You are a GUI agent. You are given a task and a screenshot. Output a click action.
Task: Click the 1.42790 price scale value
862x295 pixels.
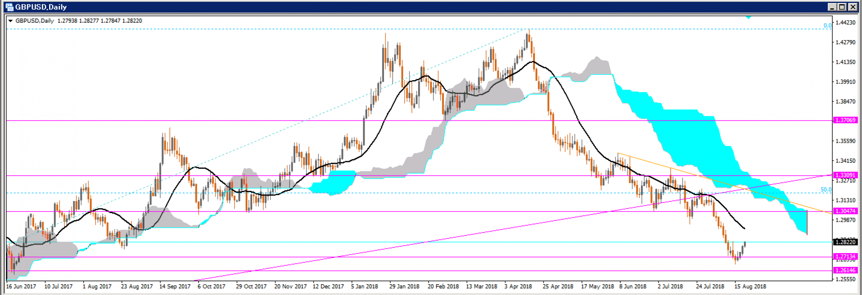[845, 42]
